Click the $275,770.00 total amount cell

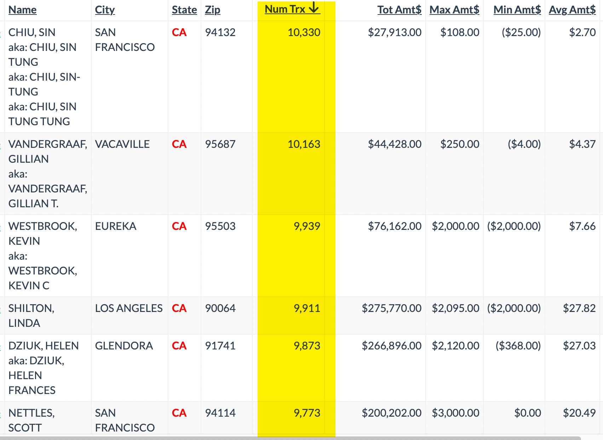coord(391,308)
